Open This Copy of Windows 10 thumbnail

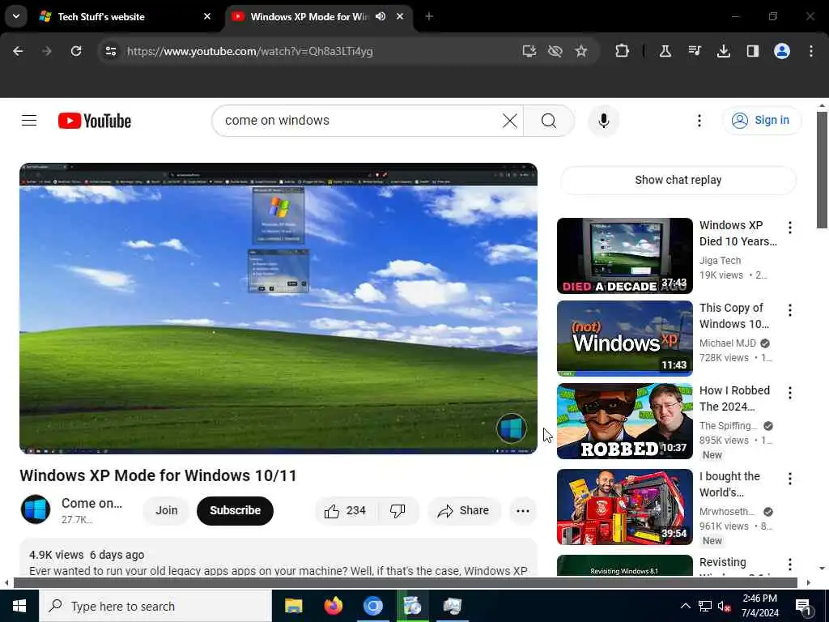pos(624,339)
